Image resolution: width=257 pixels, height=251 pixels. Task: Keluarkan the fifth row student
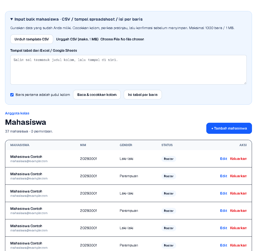(x=238, y=228)
